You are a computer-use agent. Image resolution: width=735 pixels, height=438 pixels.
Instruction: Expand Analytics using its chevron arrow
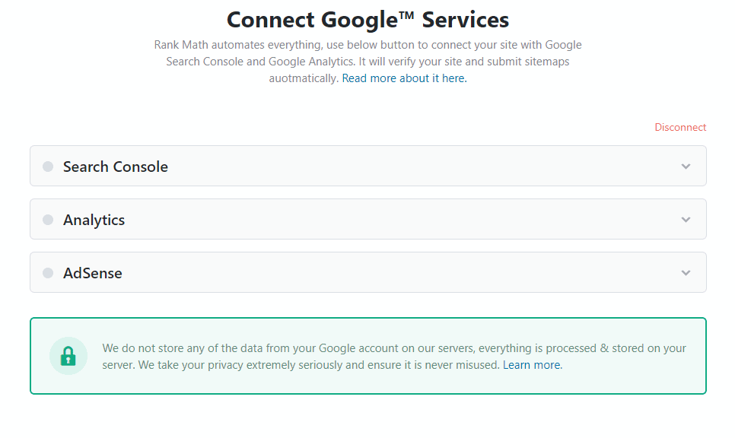pos(686,220)
